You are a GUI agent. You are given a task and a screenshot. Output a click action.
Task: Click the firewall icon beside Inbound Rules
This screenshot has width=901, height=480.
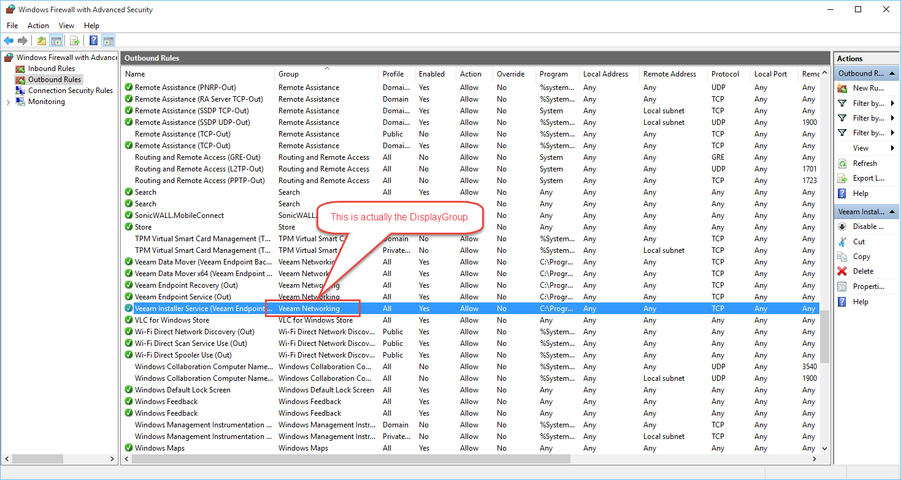click(x=21, y=69)
